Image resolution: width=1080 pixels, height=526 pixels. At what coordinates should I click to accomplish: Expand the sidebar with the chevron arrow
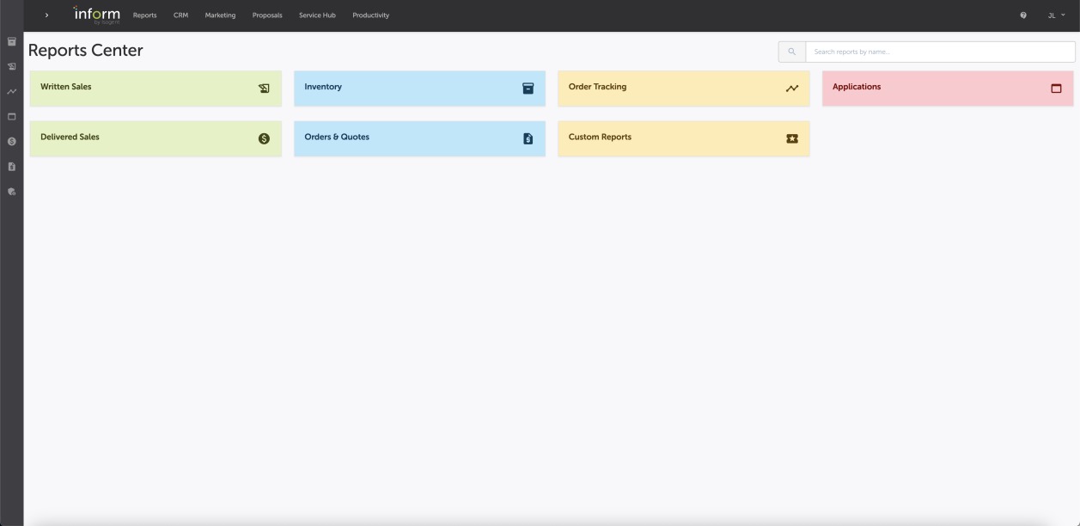tap(46, 15)
